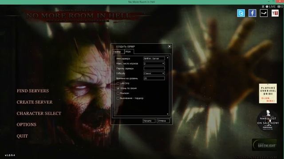Open the OPTIONS menu item
The image size is (284, 159).
27,125
